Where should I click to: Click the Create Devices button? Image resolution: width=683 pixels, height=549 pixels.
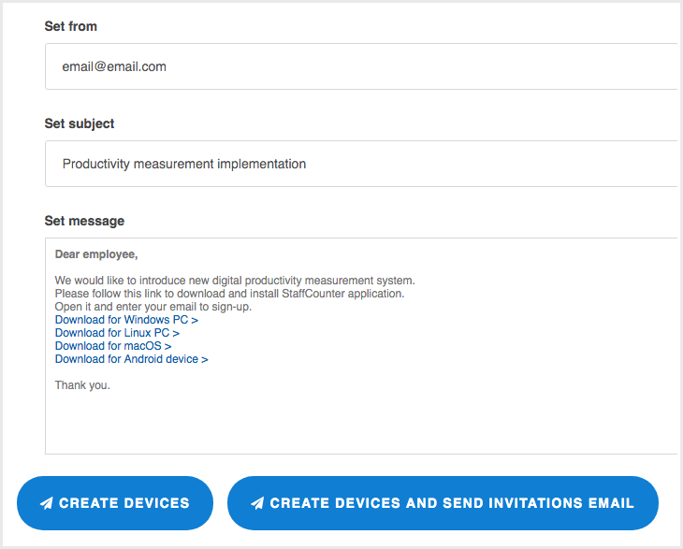(115, 503)
